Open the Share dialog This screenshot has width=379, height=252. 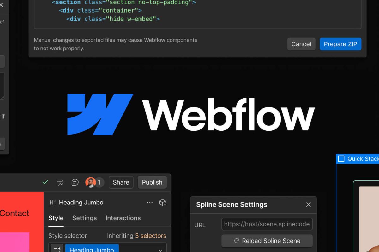[121, 182]
